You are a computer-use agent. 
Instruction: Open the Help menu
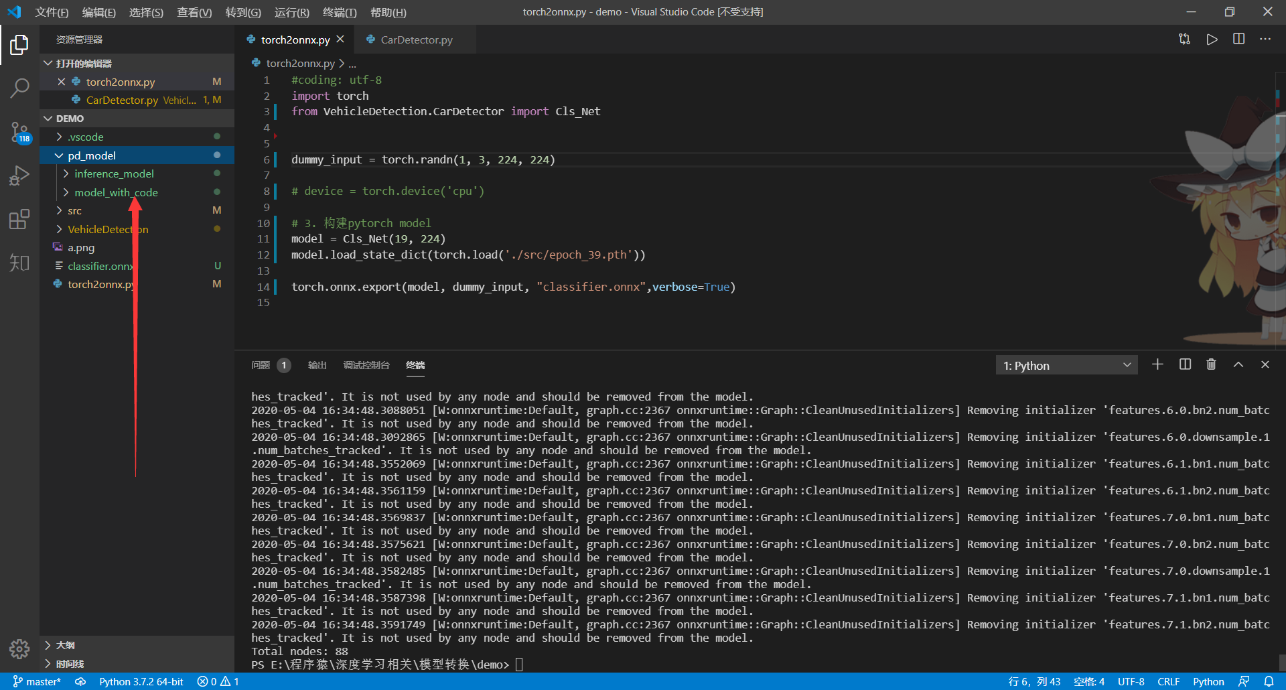(x=388, y=12)
